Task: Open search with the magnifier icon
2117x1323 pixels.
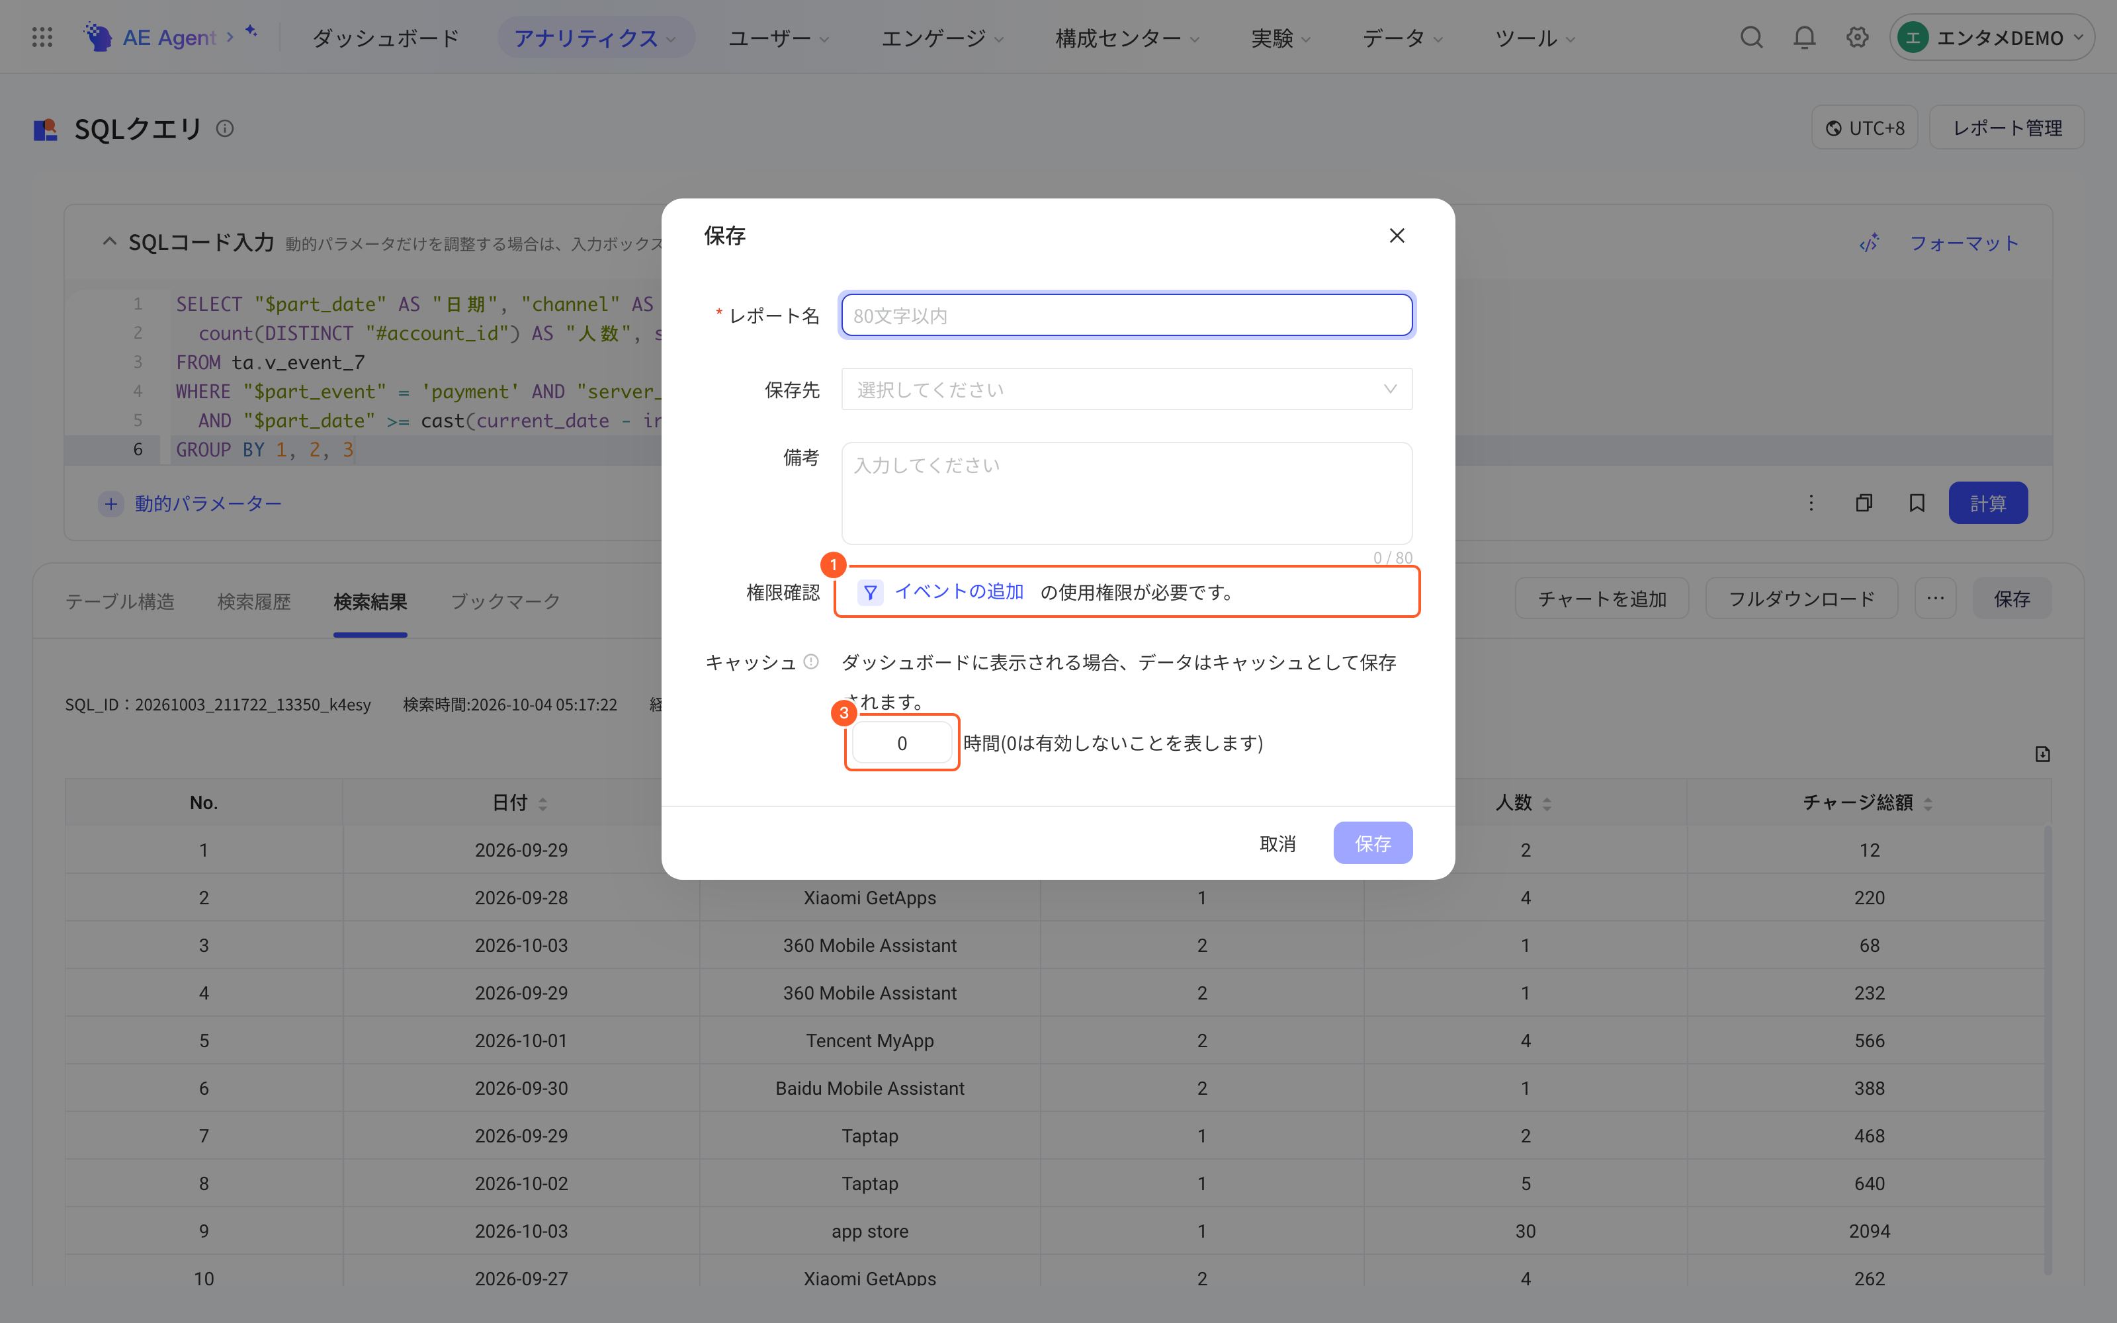Action: pos(1751,37)
